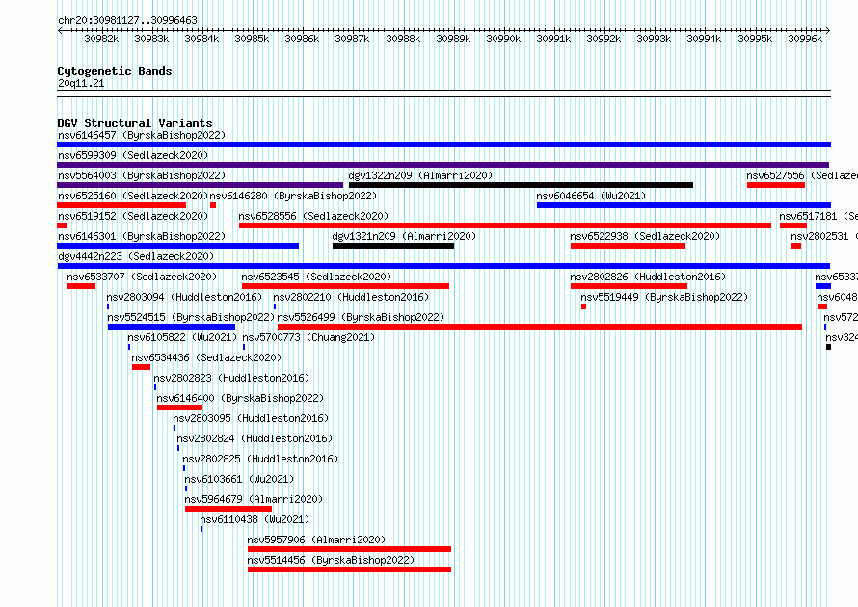Open nsv6525160 (Sedlazeck2020) label
Screen dimensions: 858x607
coord(133,196)
